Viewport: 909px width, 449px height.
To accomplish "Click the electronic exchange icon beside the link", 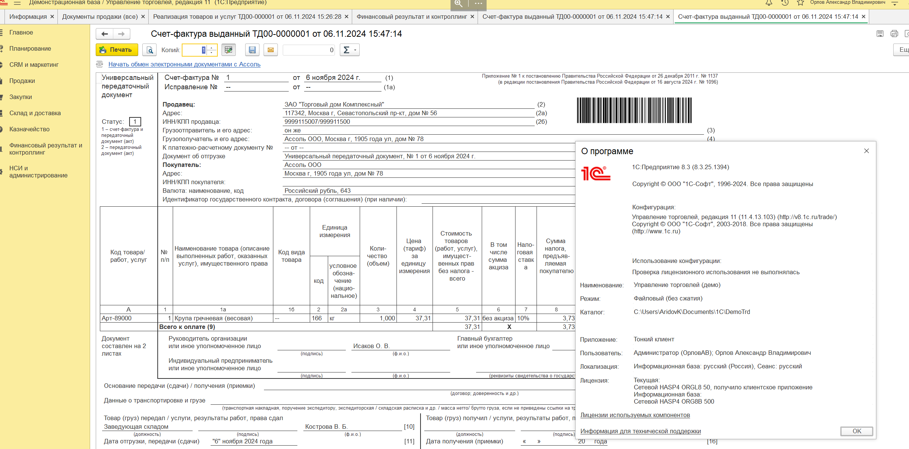I will pos(99,64).
